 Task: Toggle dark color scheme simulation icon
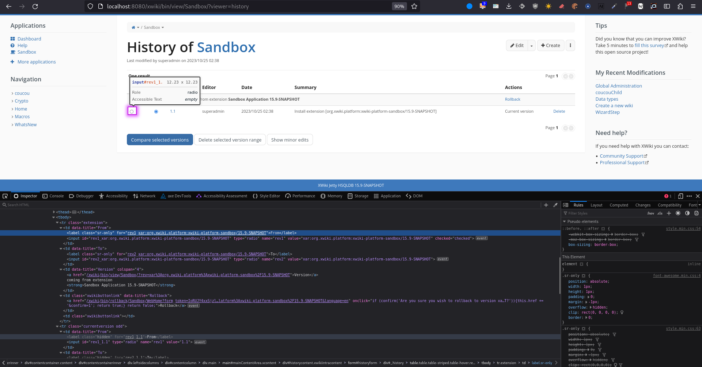tap(687, 213)
